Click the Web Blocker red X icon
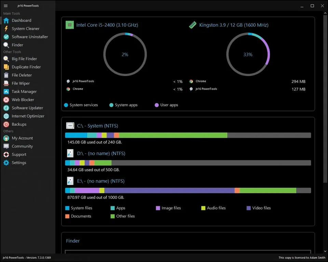This screenshot has width=328, height=262. point(6,100)
